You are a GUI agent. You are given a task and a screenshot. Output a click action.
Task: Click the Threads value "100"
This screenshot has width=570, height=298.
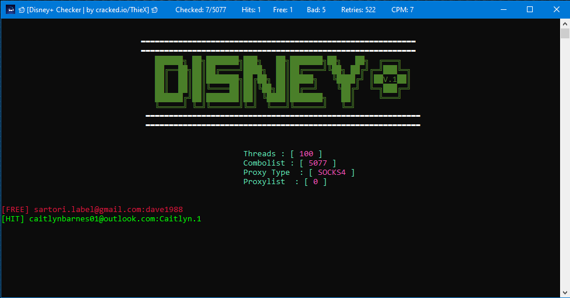pyautogui.click(x=306, y=154)
